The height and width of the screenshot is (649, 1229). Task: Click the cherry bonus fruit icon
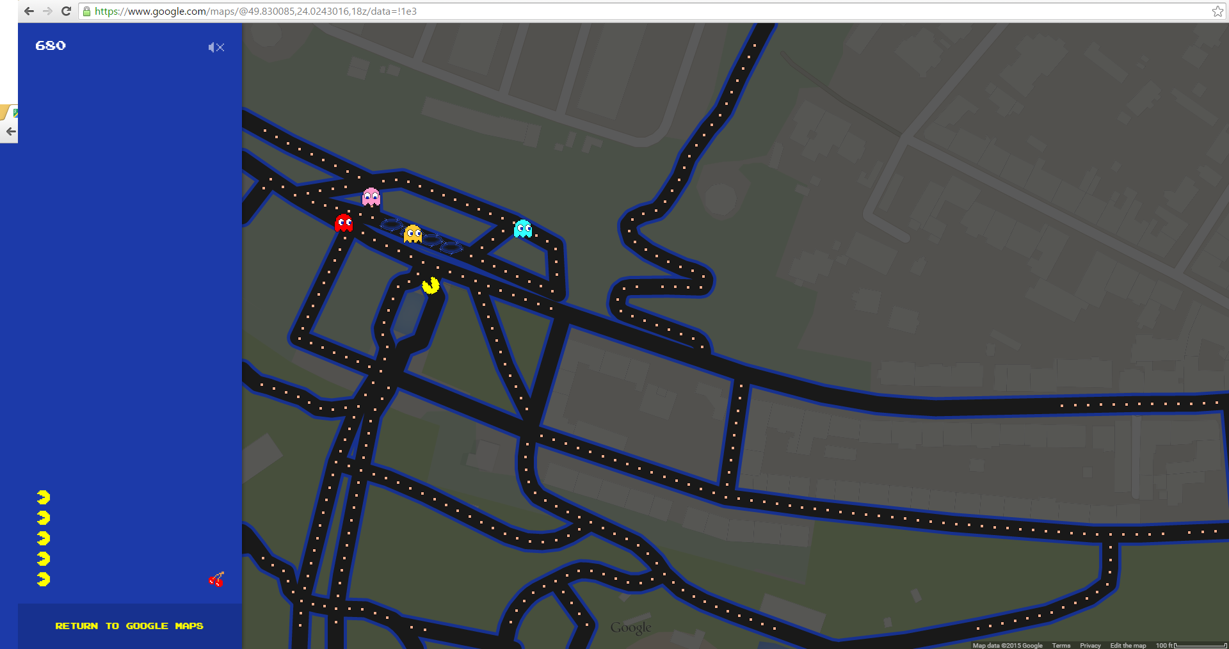point(216,579)
